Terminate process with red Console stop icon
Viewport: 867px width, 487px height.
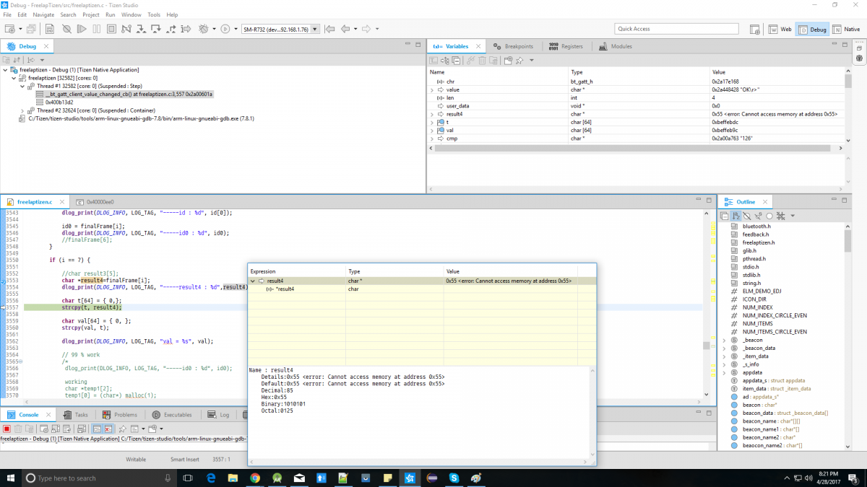pyautogui.click(x=7, y=429)
